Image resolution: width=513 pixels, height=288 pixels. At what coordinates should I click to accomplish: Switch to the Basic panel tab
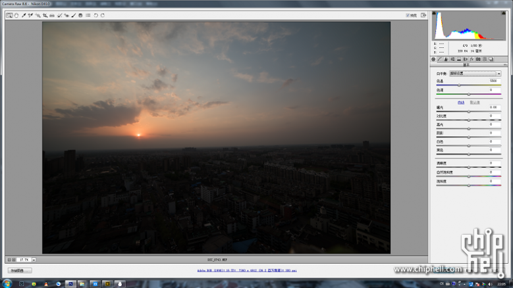433,59
